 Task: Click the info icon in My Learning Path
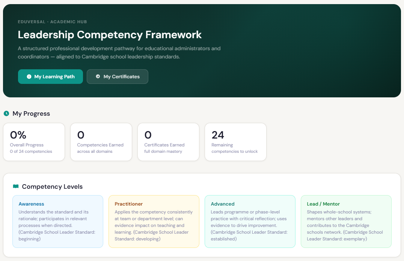point(29,76)
